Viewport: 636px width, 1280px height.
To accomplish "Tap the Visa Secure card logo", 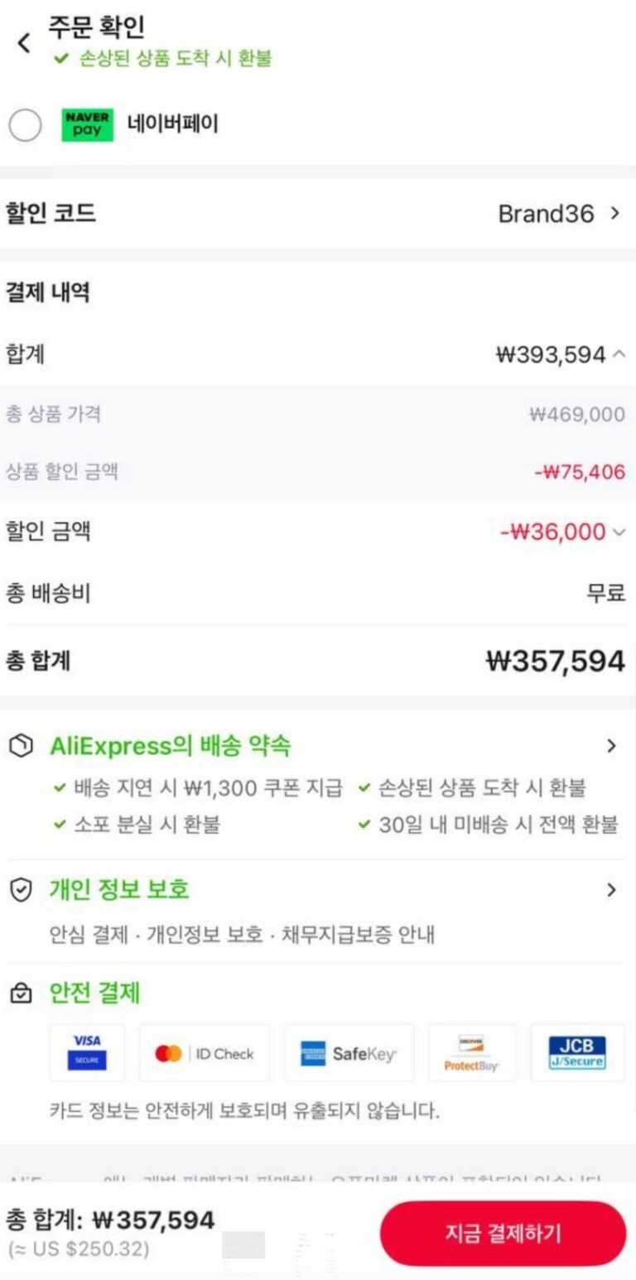I will [87, 1052].
